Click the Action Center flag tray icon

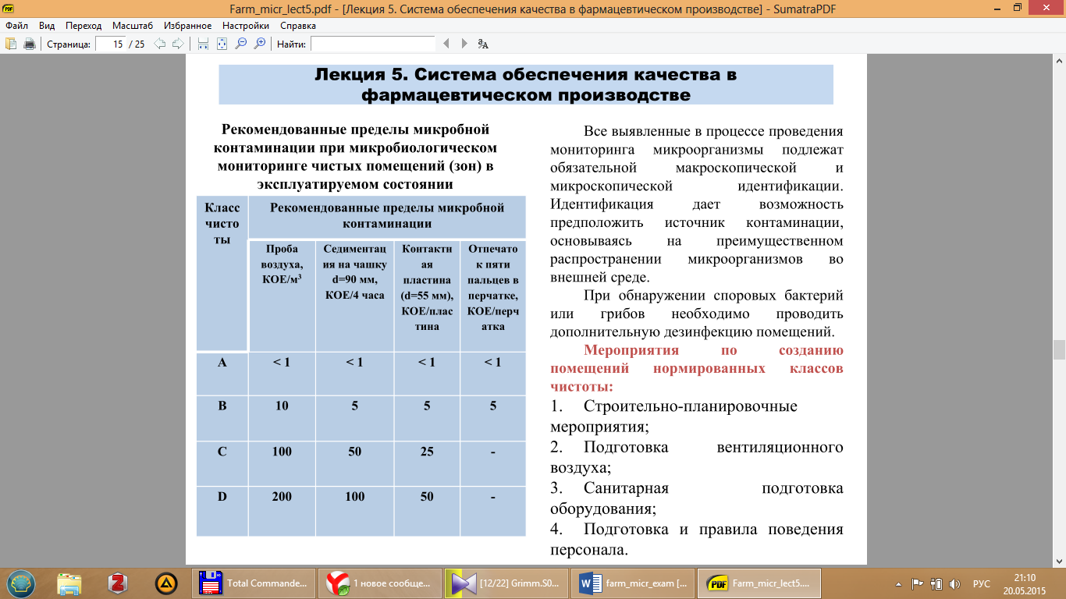(918, 583)
